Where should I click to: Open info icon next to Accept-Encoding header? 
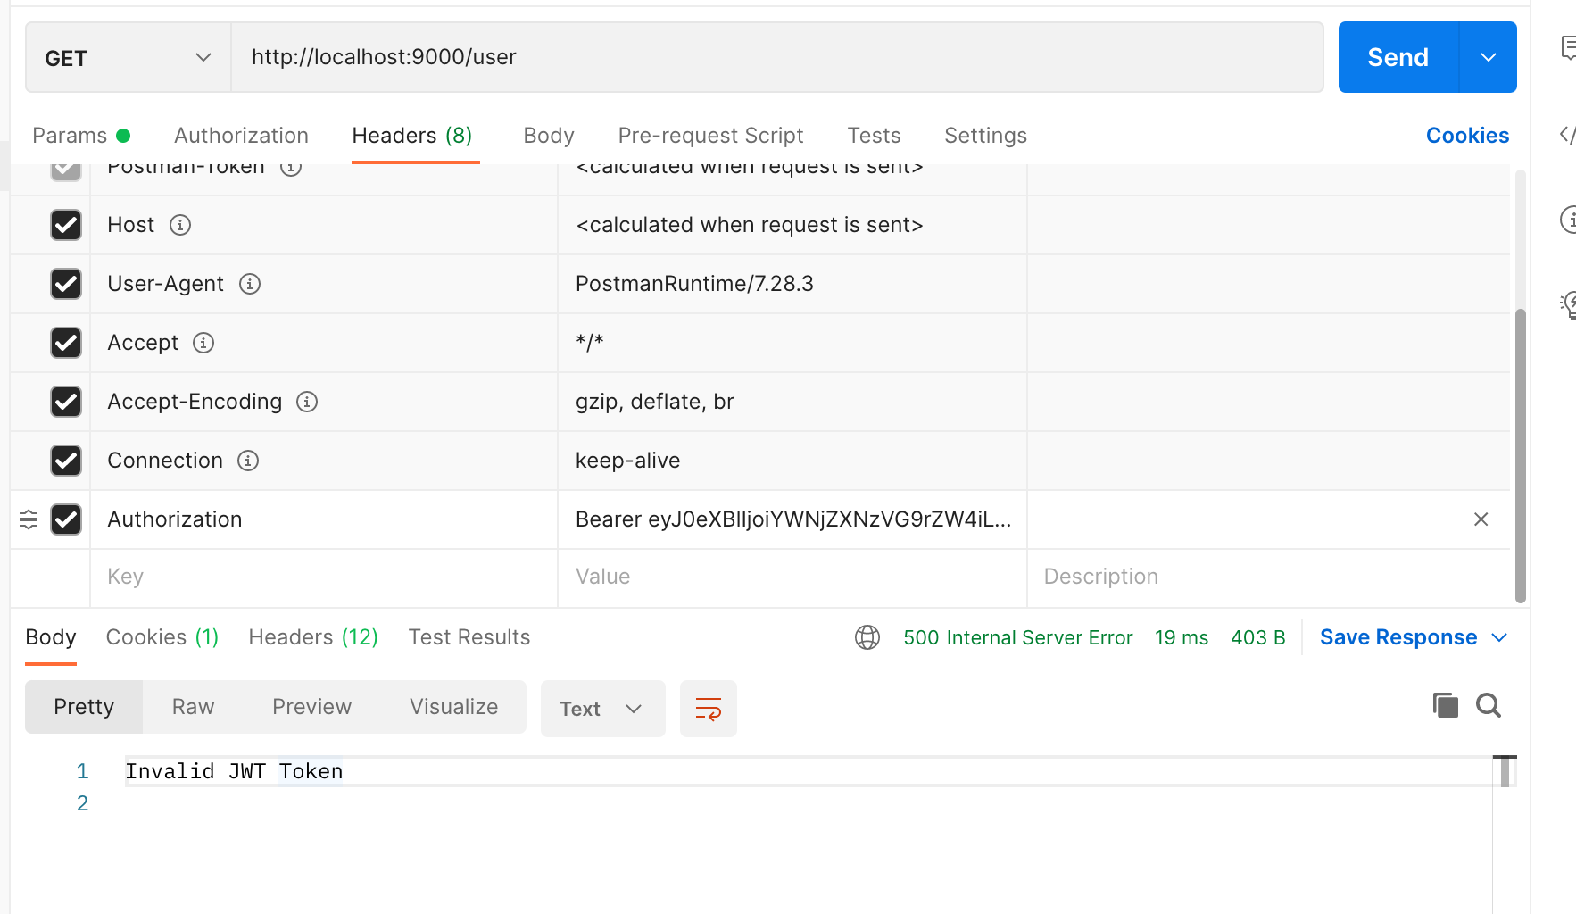307,402
